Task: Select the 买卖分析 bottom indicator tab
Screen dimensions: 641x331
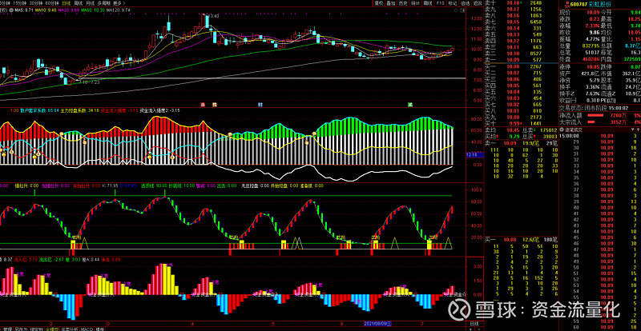Action: click(x=70, y=328)
